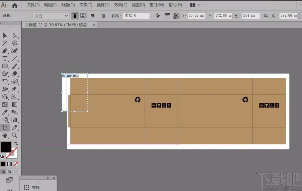Edit the artboard width field
This screenshot has width=302, height=191.
251,16
